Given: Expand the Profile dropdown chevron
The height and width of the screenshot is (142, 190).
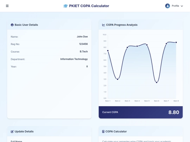Looking at the screenshot, I should pyautogui.click(x=182, y=6).
